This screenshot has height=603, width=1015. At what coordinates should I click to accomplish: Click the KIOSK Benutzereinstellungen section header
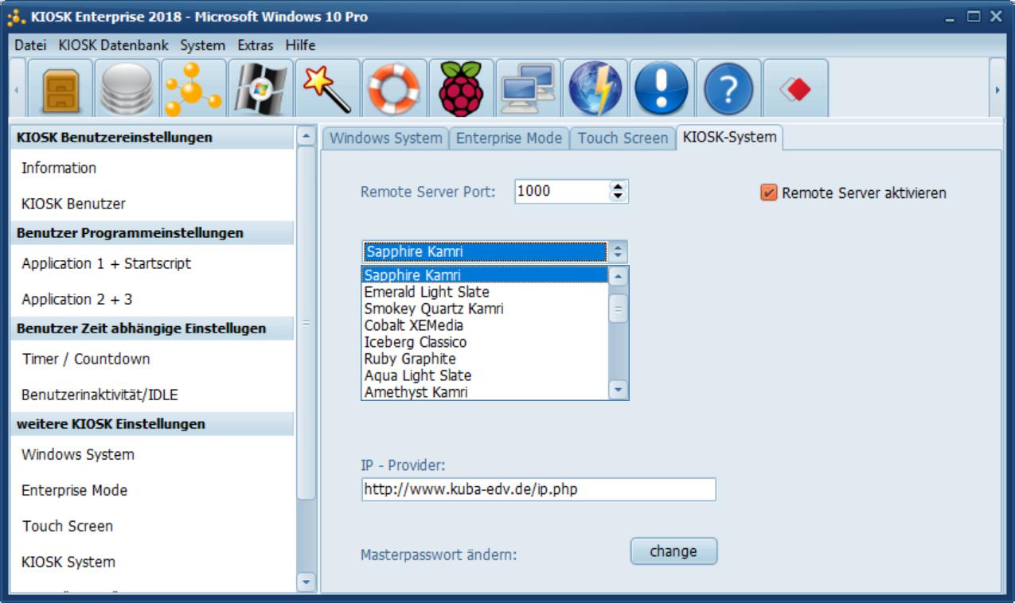(x=154, y=138)
